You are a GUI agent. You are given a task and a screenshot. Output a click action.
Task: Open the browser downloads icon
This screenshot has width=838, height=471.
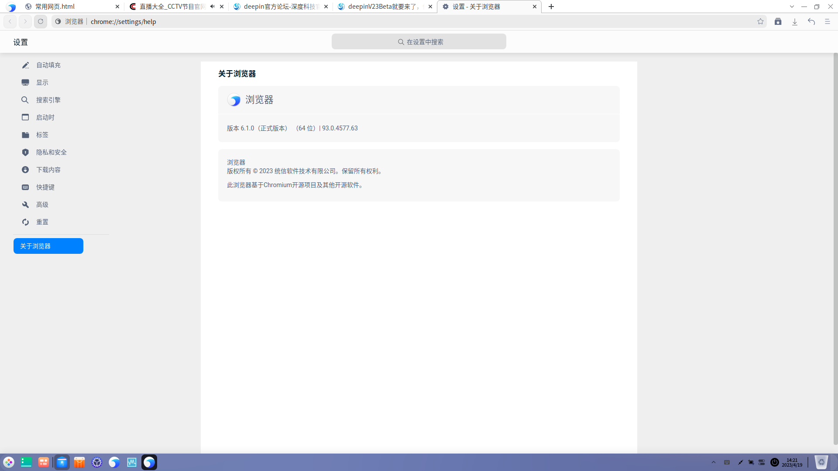point(794,21)
